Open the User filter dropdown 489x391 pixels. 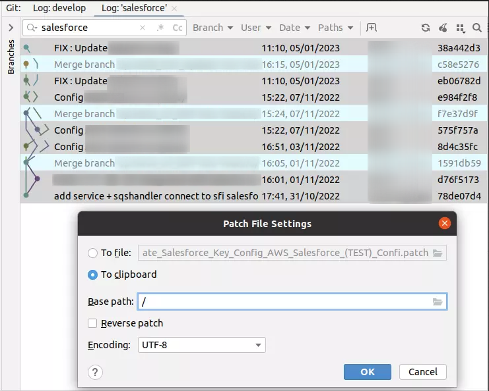pos(256,28)
